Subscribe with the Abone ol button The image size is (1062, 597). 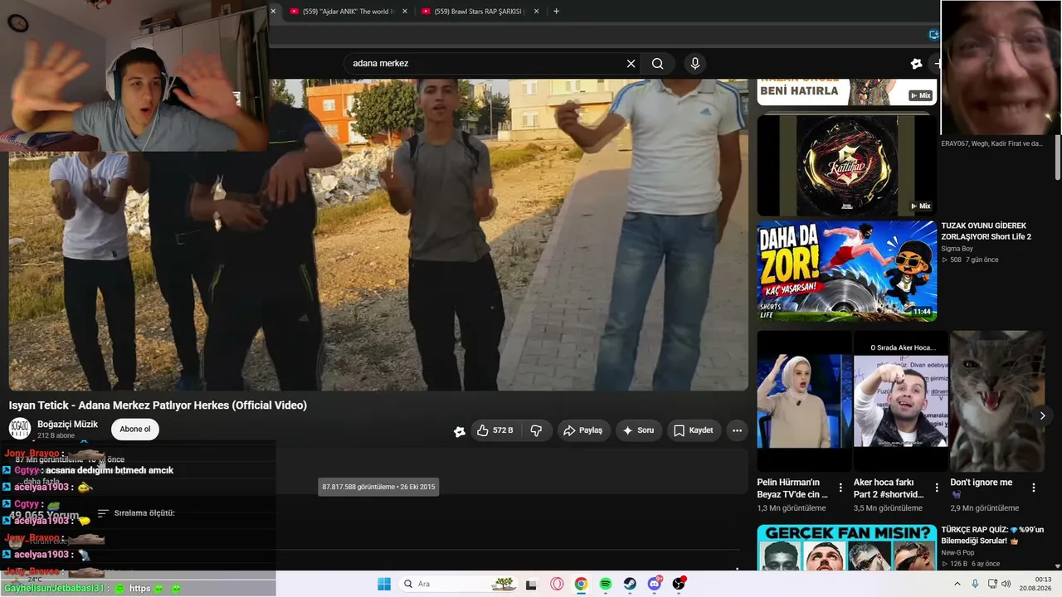pos(135,429)
